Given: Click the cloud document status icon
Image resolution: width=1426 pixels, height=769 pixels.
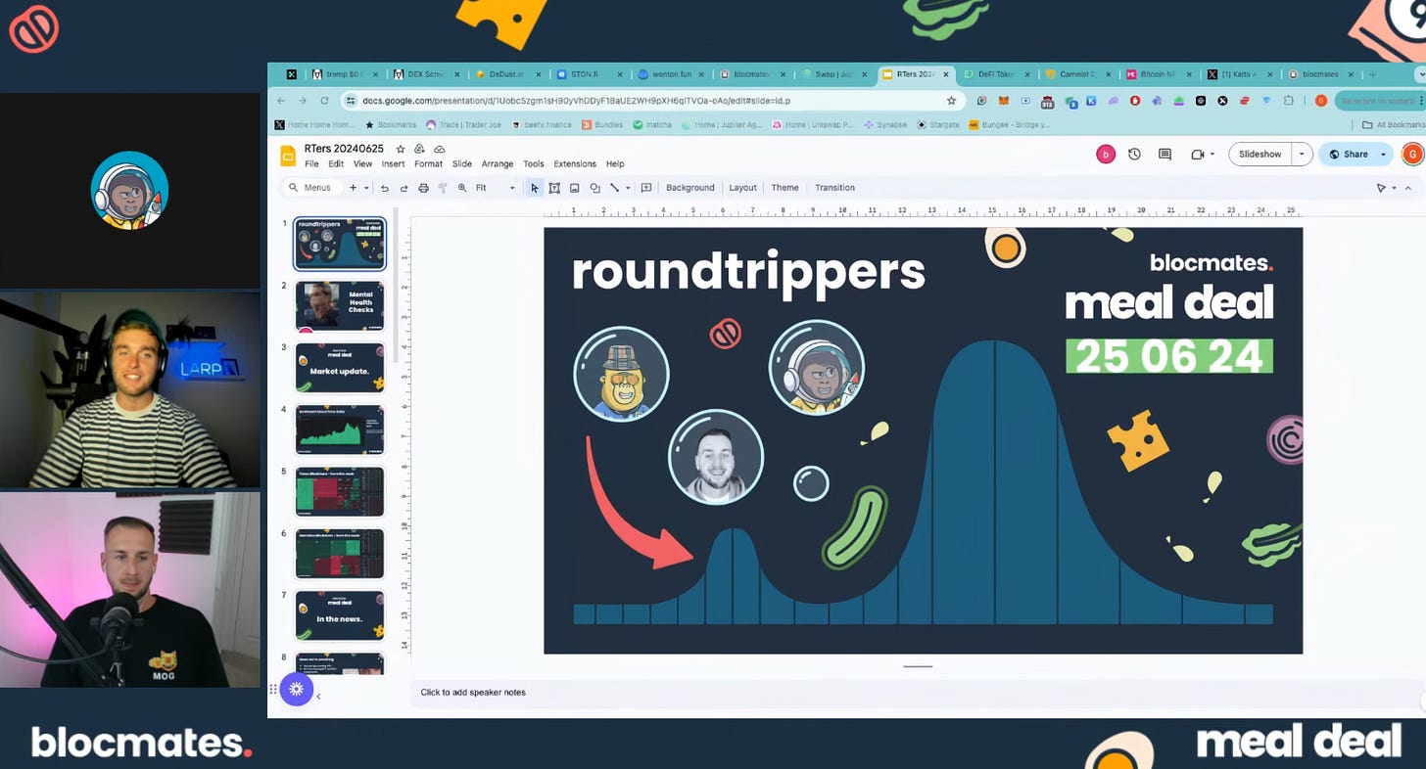Looking at the screenshot, I should coord(440,149).
